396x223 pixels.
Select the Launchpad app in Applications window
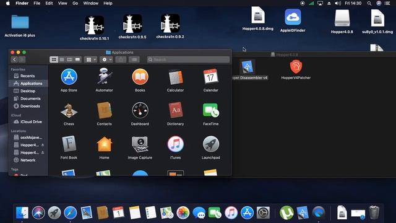210,144
